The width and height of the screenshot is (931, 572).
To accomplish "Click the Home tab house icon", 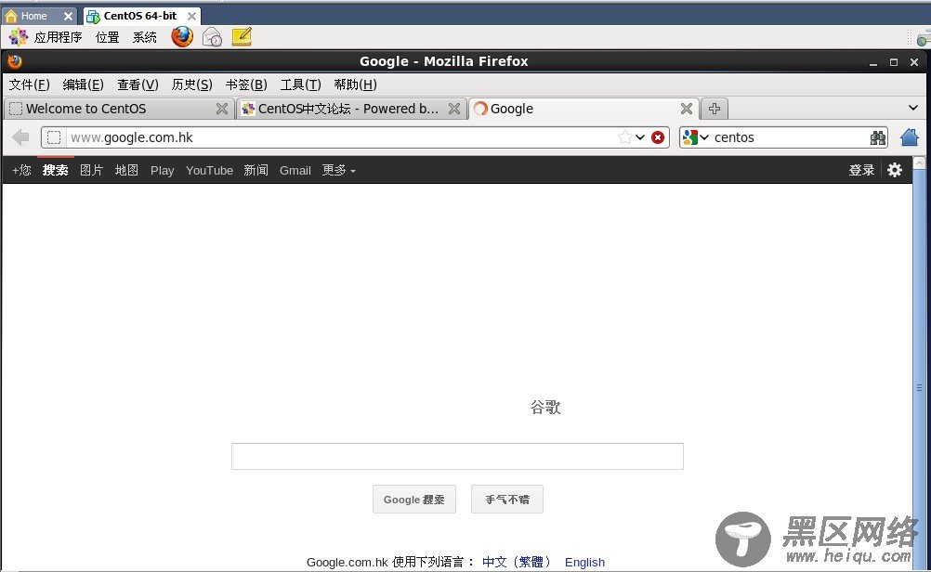I will [11, 16].
